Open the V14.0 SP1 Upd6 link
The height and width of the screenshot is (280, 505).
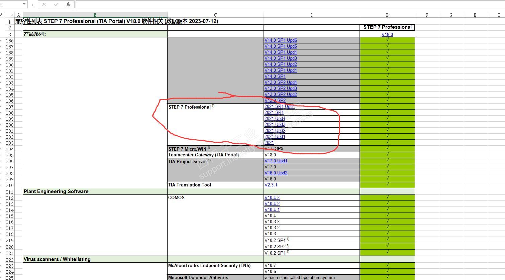tap(281, 40)
